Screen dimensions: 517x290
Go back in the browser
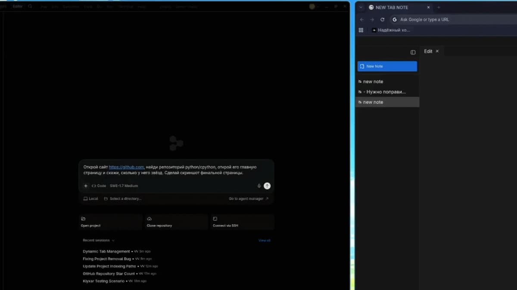[x=362, y=19]
